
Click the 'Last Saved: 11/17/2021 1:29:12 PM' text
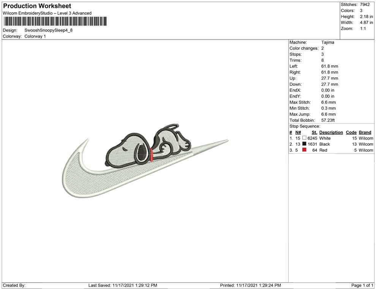coord(123,286)
